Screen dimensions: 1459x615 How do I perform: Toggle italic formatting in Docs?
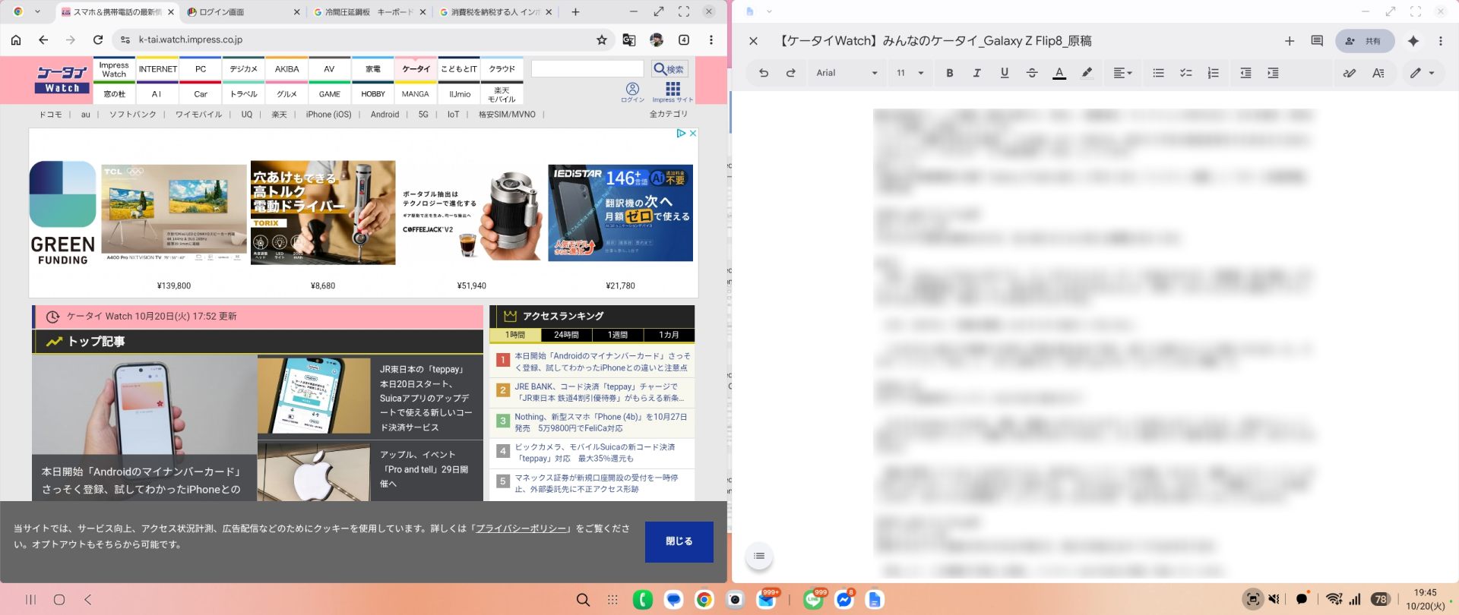pyautogui.click(x=976, y=73)
